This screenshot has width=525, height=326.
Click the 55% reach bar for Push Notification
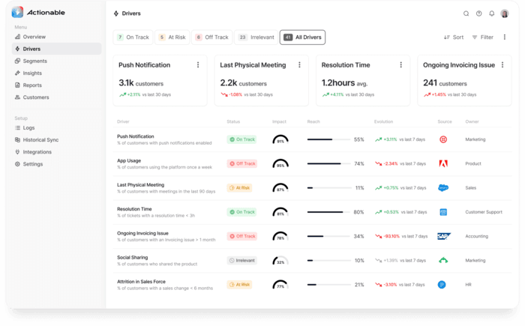[x=328, y=139]
